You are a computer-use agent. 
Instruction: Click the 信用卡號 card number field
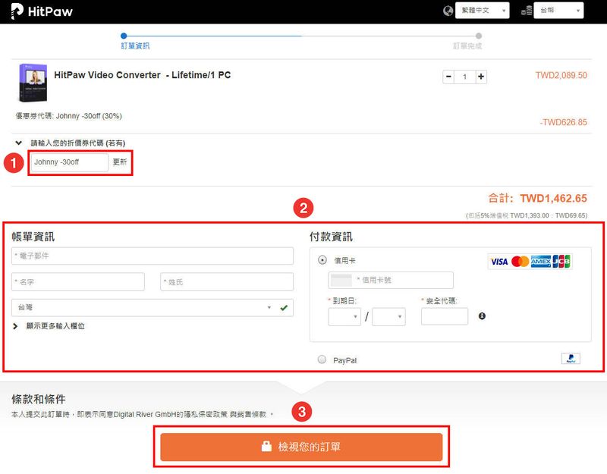tap(391, 280)
